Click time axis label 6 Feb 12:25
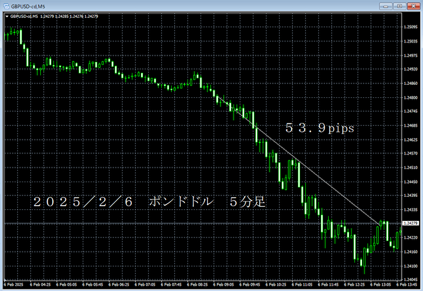Image resolution: width=423 pixels, height=291 pixels. coord(354,285)
